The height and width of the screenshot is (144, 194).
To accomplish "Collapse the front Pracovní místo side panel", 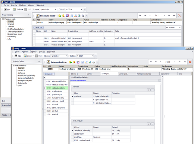I will [x=39, y=61].
